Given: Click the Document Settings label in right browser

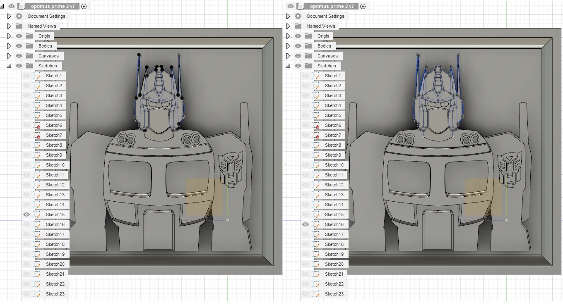Looking at the screenshot, I should tap(325, 16).
